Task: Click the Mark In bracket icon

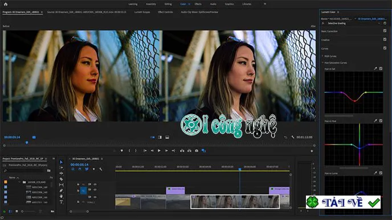Action: (129, 151)
